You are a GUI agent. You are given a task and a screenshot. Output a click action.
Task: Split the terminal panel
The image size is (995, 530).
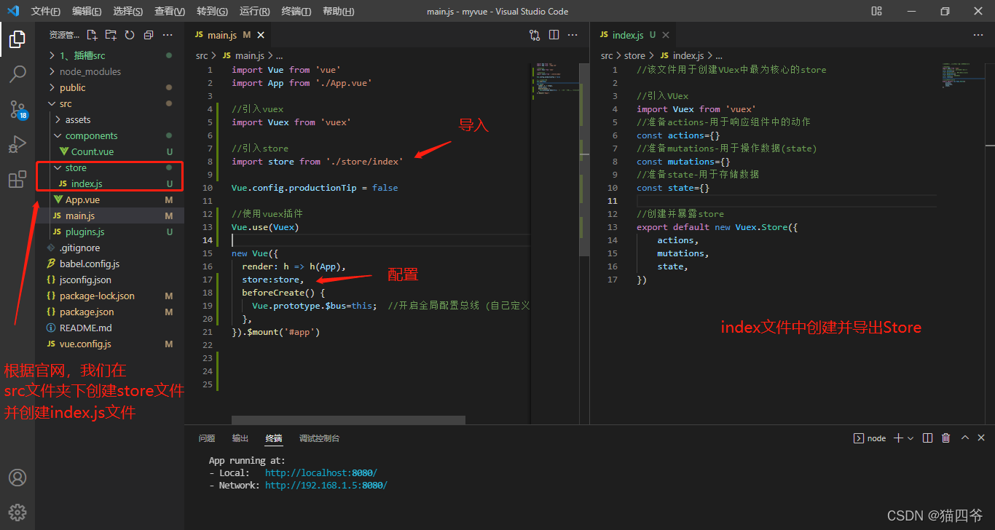[x=927, y=438]
